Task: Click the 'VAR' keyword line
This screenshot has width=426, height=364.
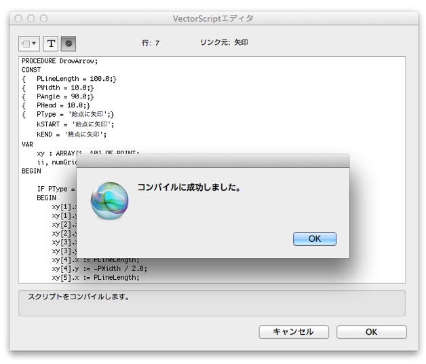Action: click(27, 145)
